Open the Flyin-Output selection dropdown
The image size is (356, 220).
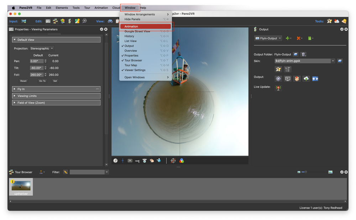[x=268, y=38]
